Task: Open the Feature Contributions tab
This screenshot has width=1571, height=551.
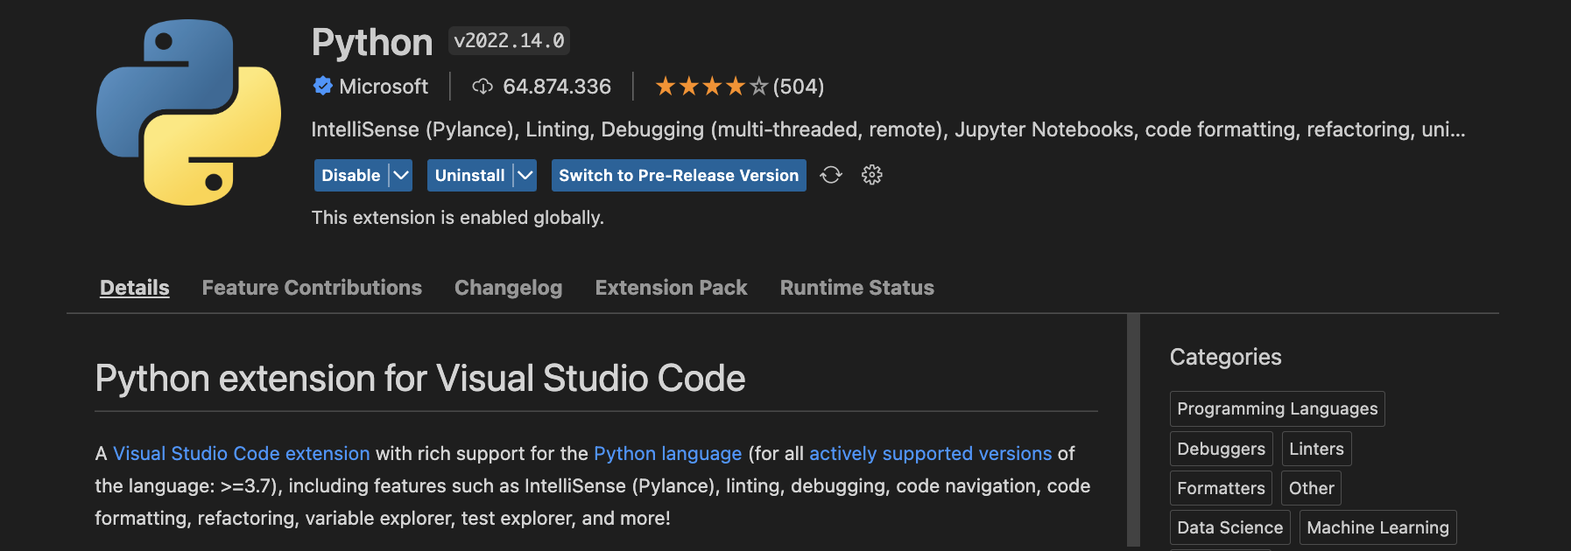Action: point(312,288)
